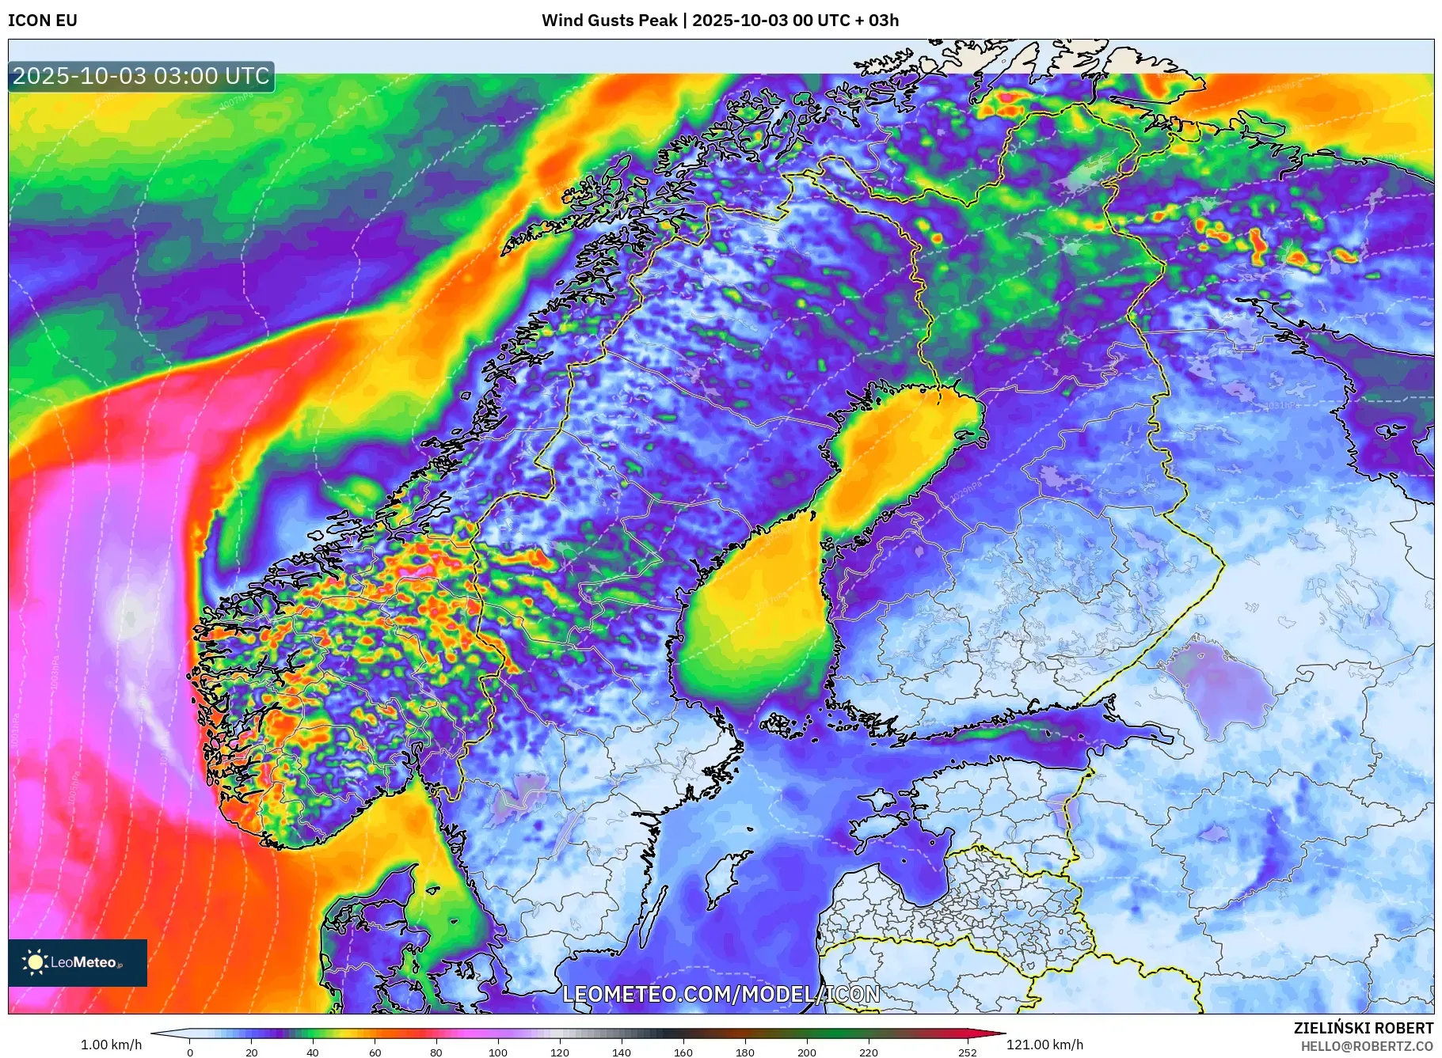Click the 200 green section of color scale
This screenshot has width=1442, height=1058.
pos(807,1033)
